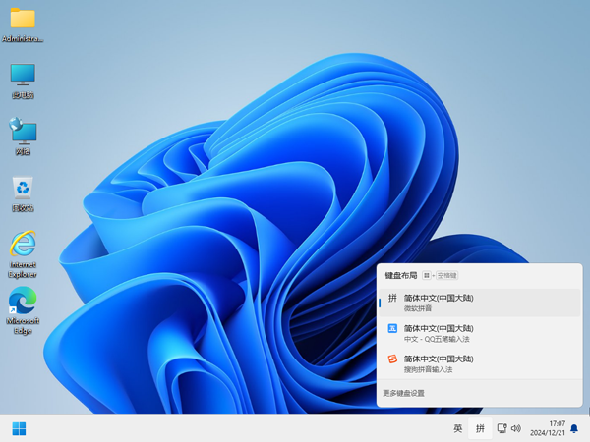Select the Microsoft Edge shortcut
The height and width of the screenshot is (442, 590).
(x=23, y=310)
